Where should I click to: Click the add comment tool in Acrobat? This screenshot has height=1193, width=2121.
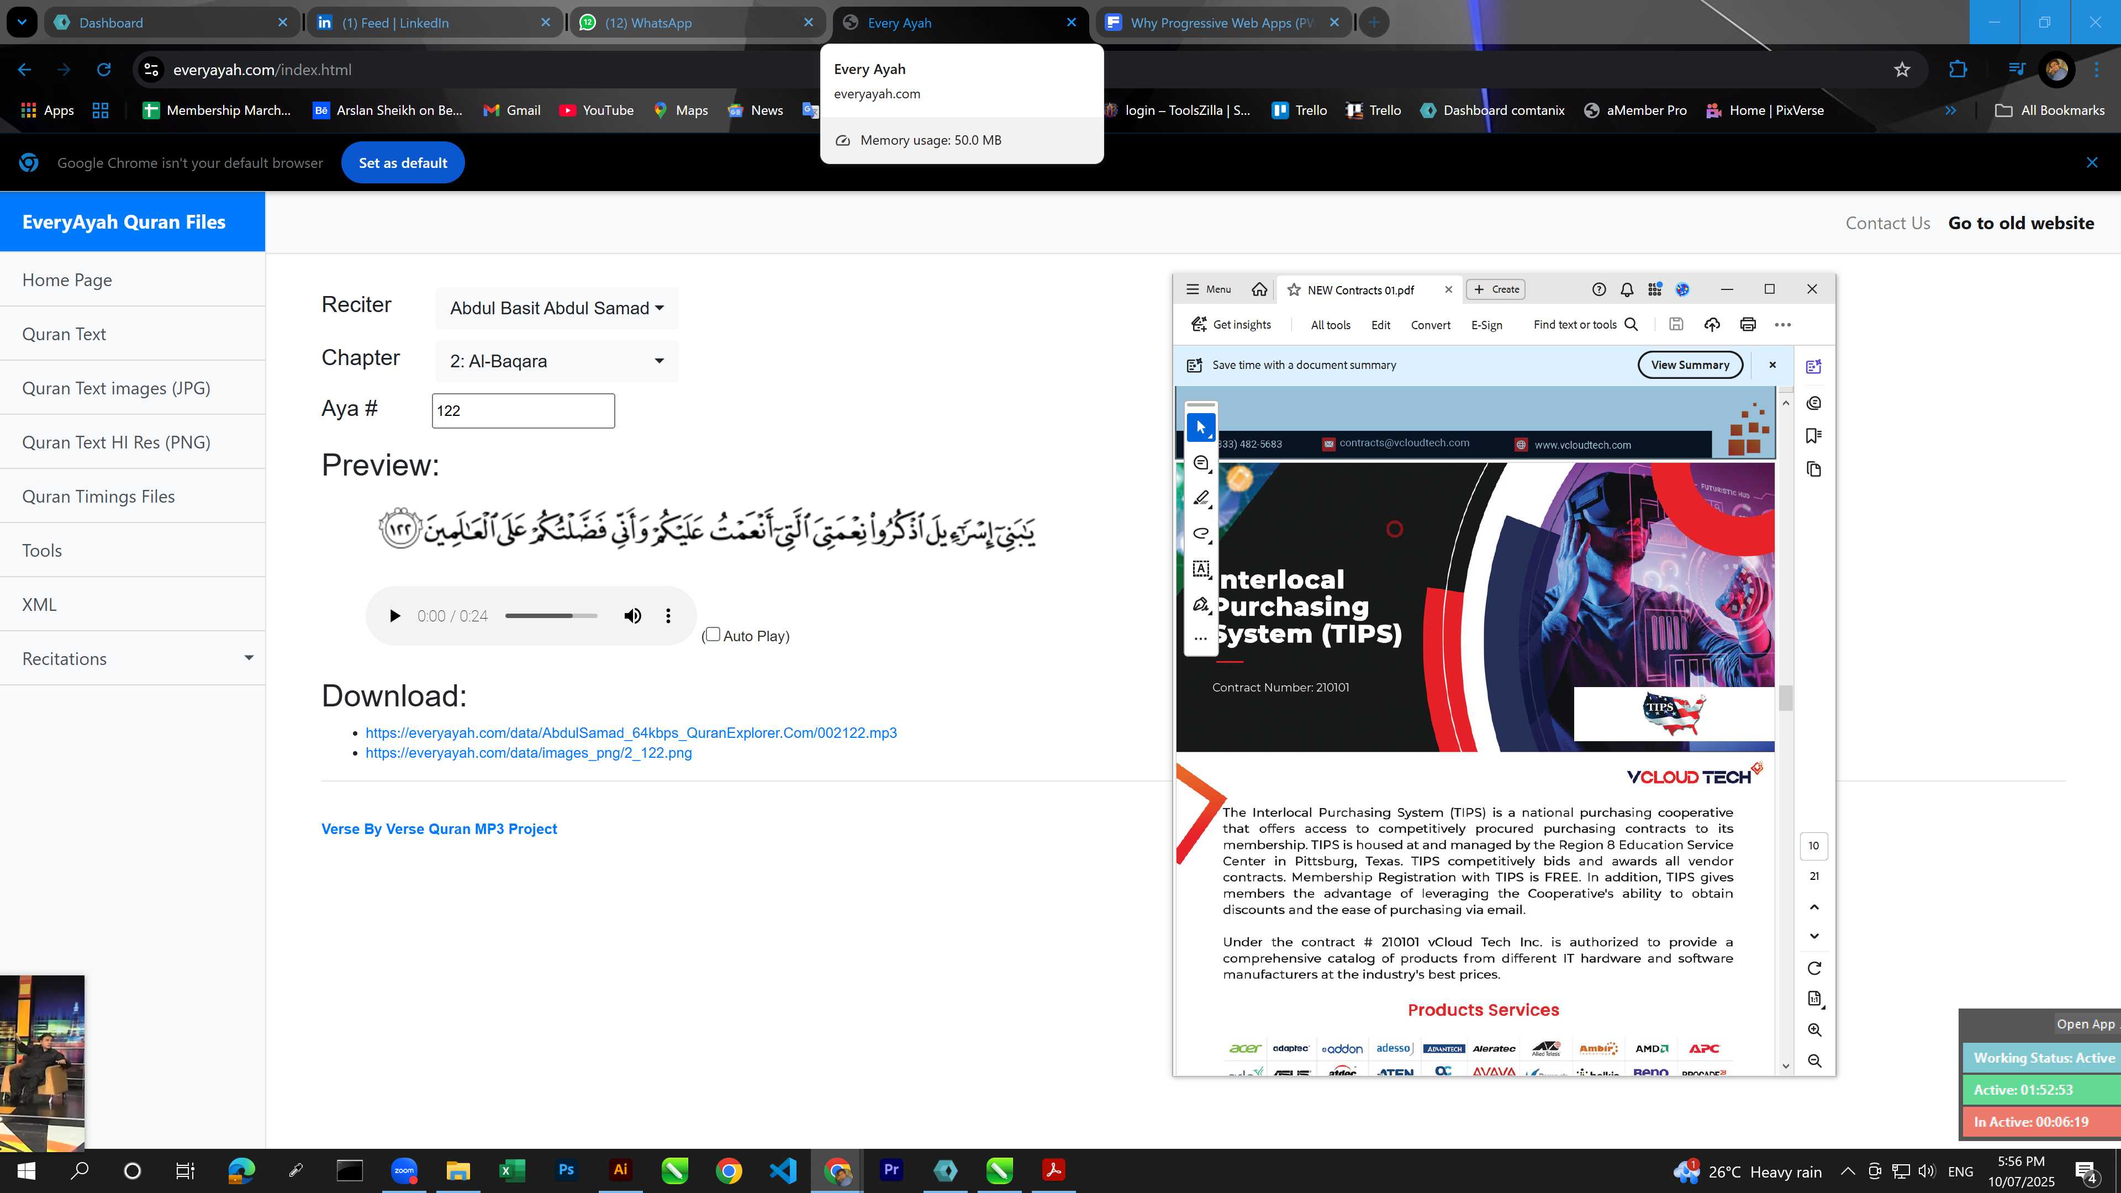click(x=1200, y=463)
